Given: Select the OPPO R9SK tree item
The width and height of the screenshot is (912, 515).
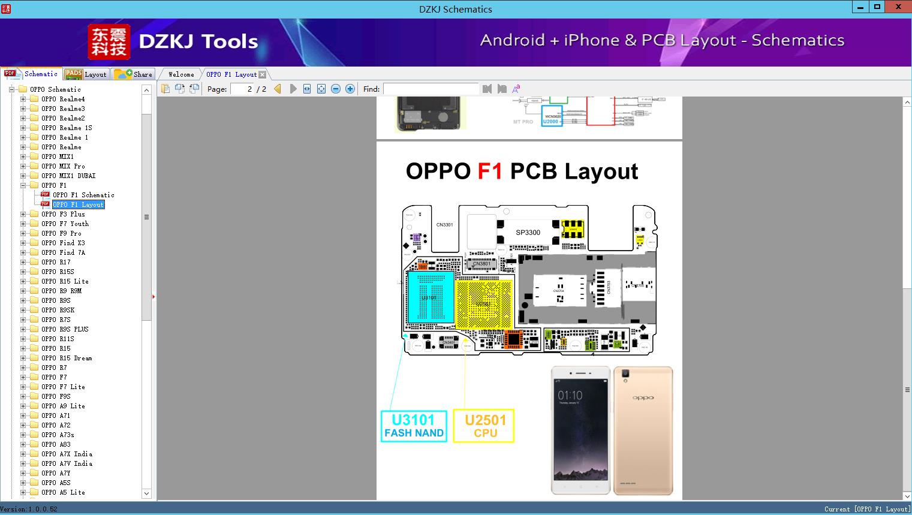Looking at the screenshot, I should point(58,310).
